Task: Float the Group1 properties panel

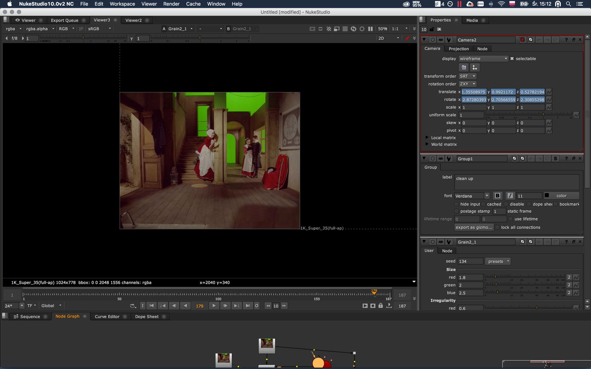Action: [x=573, y=159]
